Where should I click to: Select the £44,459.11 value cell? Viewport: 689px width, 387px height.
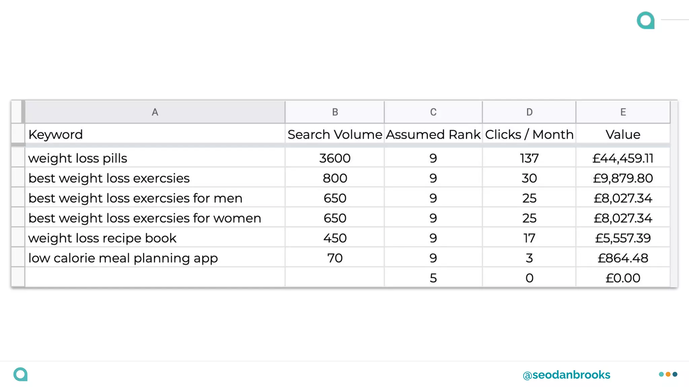click(623, 158)
